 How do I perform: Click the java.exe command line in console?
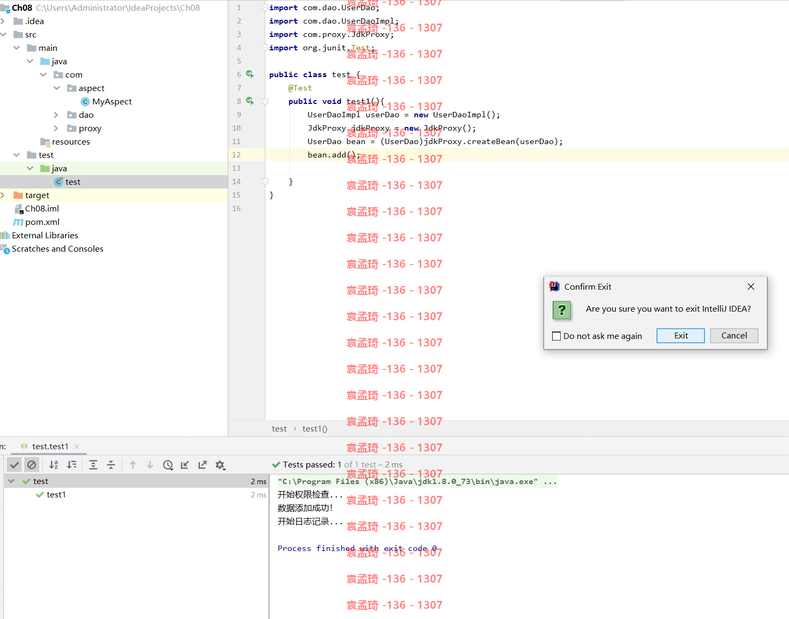417,481
